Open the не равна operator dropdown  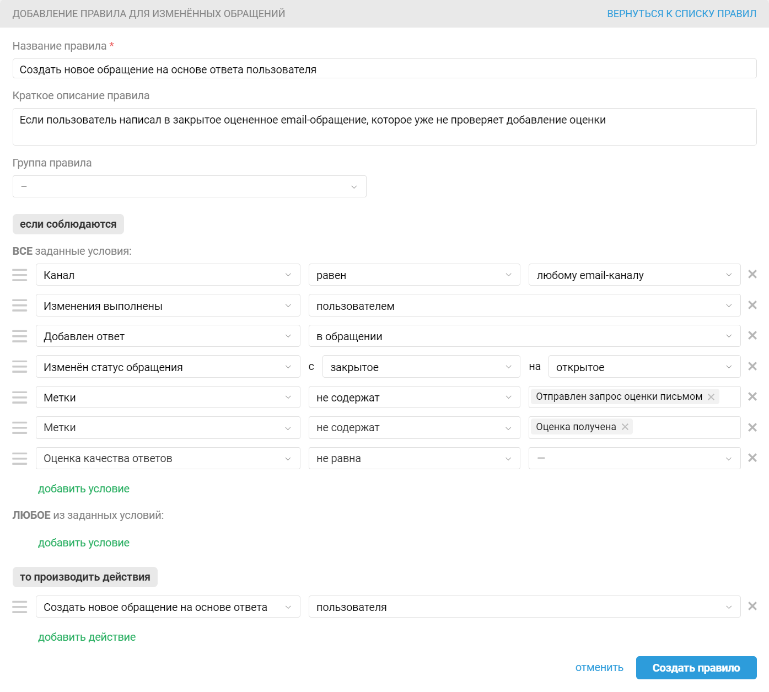414,459
